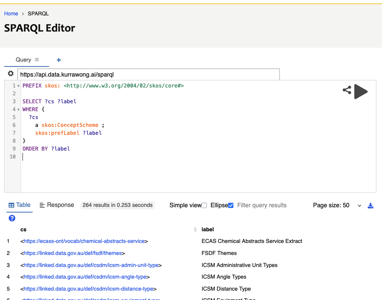Click the blue help question mark icon

coord(12,218)
